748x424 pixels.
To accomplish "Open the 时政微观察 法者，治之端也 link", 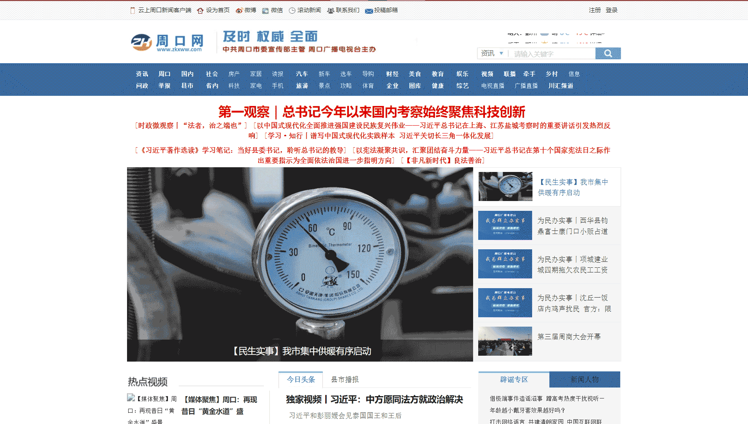I will 191,126.
